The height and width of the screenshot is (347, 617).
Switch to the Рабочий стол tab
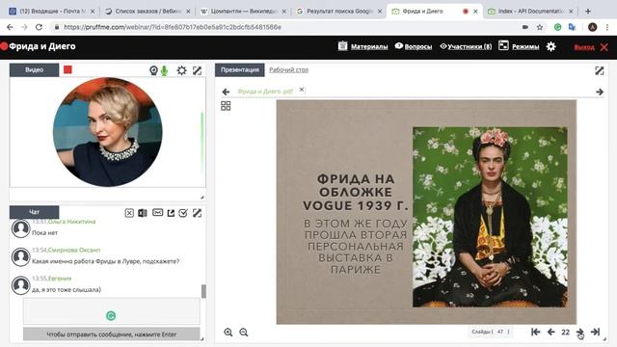point(289,70)
